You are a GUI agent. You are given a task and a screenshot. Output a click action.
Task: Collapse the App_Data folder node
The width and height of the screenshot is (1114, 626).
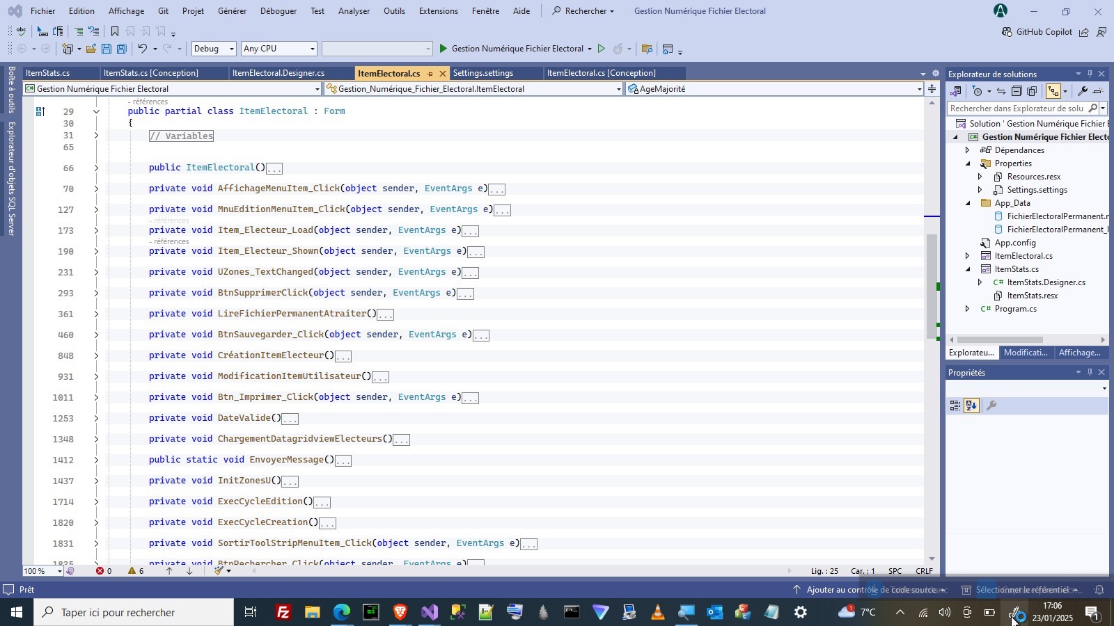pos(967,203)
